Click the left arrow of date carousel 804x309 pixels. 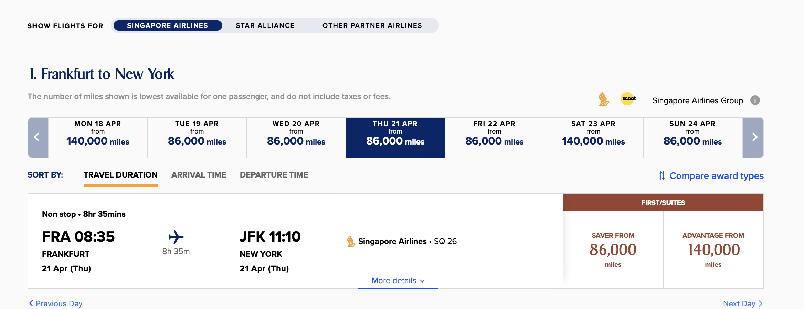pos(38,137)
